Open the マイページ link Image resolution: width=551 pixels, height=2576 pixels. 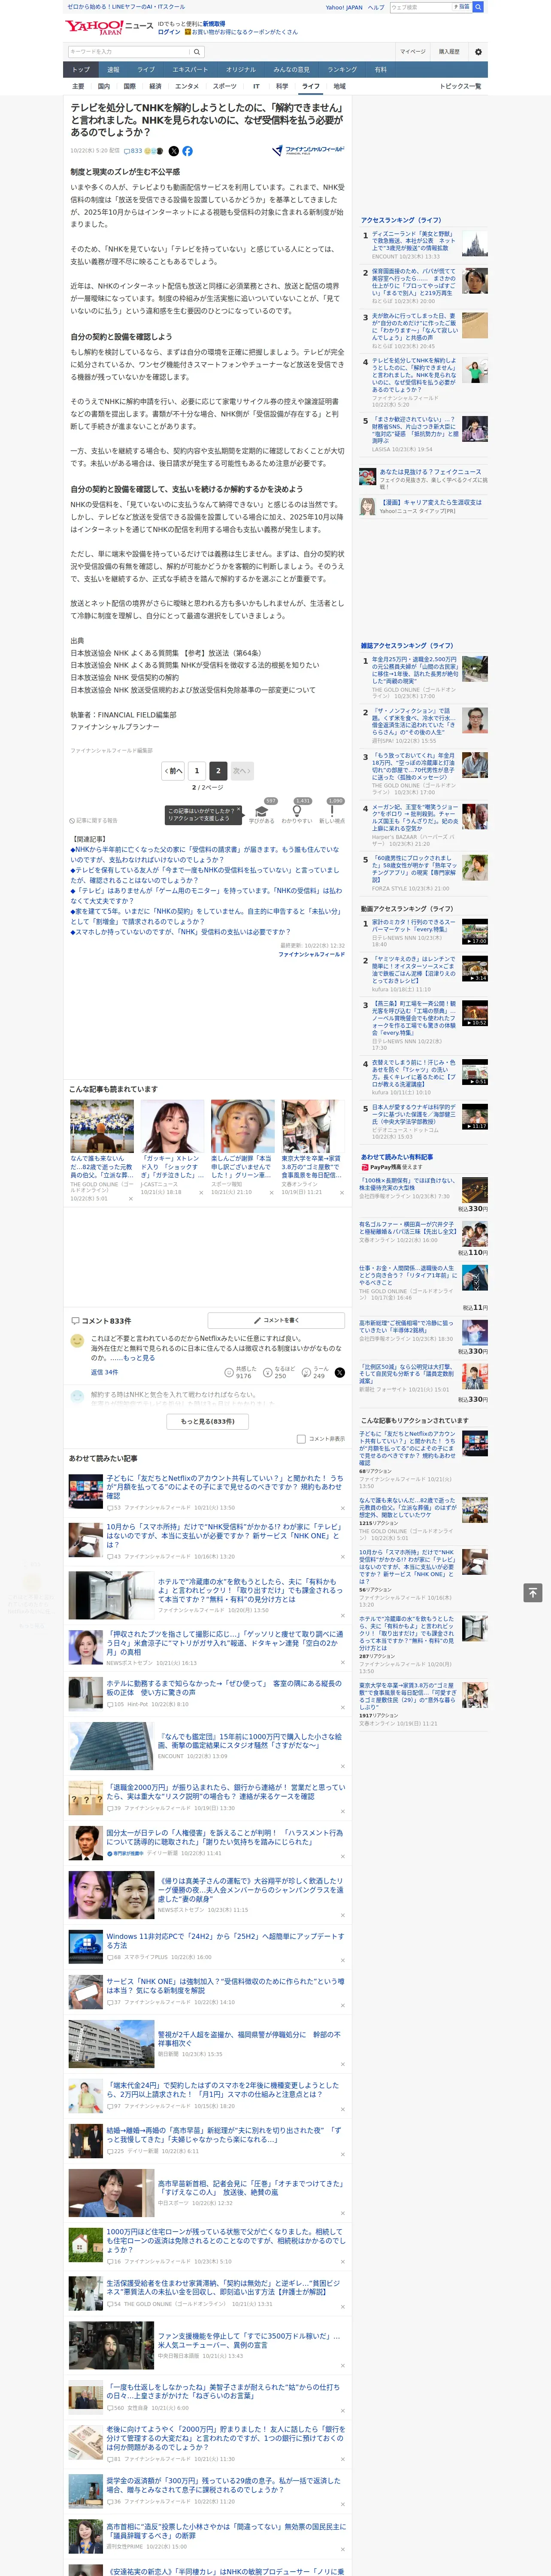coord(413,52)
